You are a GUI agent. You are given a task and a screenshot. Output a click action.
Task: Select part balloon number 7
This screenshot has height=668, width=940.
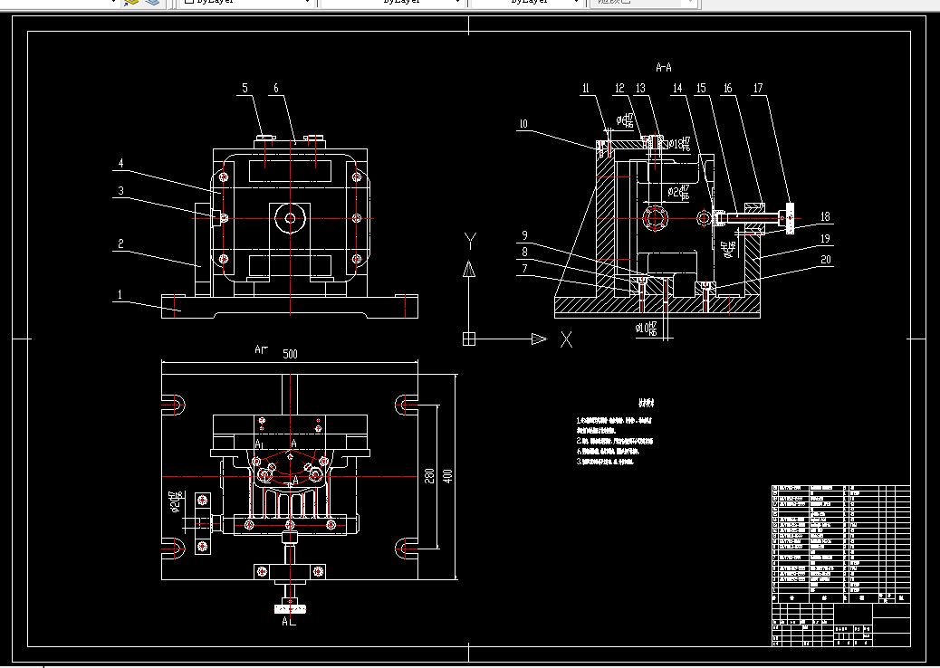pos(524,269)
